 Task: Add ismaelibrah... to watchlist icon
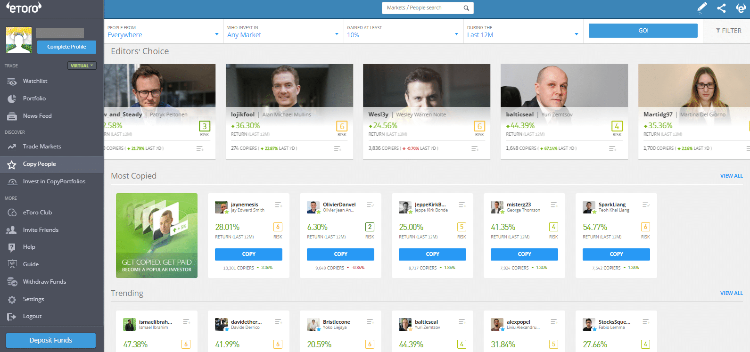tap(187, 322)
